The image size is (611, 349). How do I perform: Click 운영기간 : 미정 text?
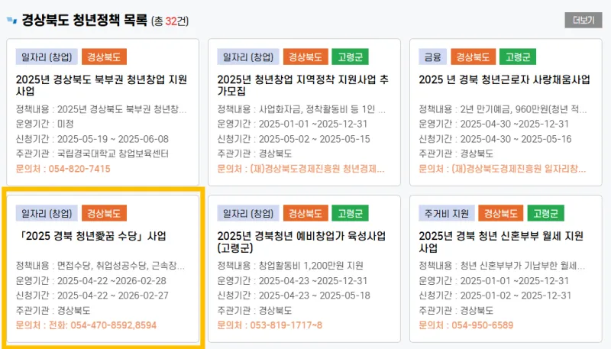[45, 124]
